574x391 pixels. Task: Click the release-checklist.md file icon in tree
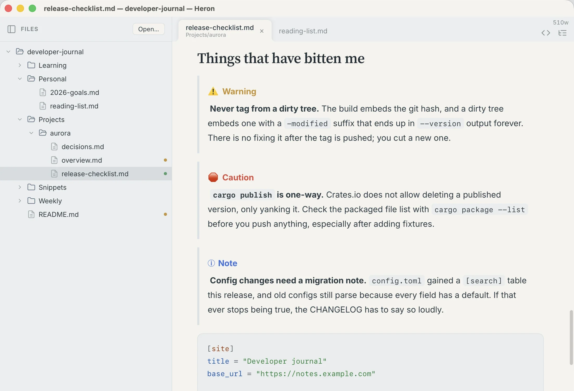[x=54, y=174]
